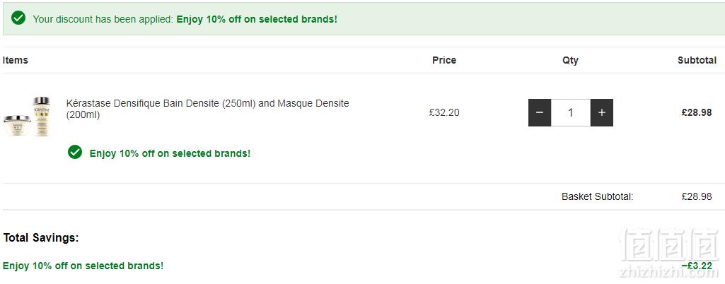Click the item price £32.20
This screenshot has height=284, width=725.
coord(444,112)
